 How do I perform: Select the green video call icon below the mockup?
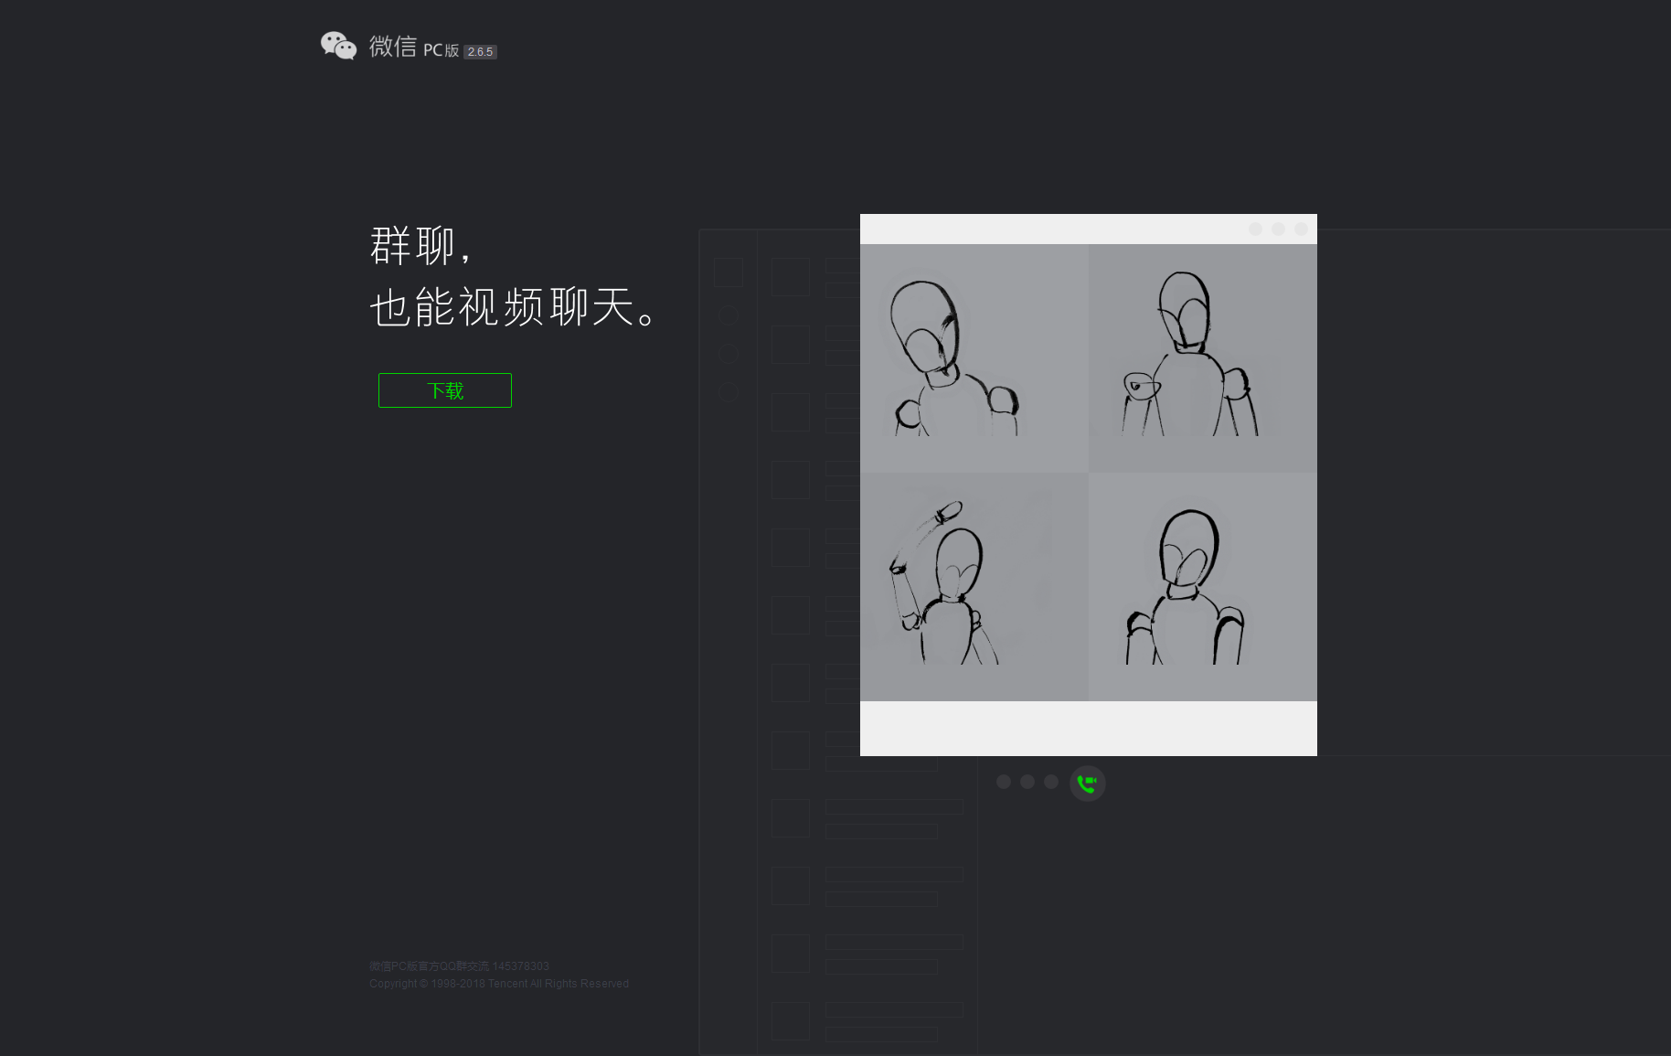(1087, 783)
